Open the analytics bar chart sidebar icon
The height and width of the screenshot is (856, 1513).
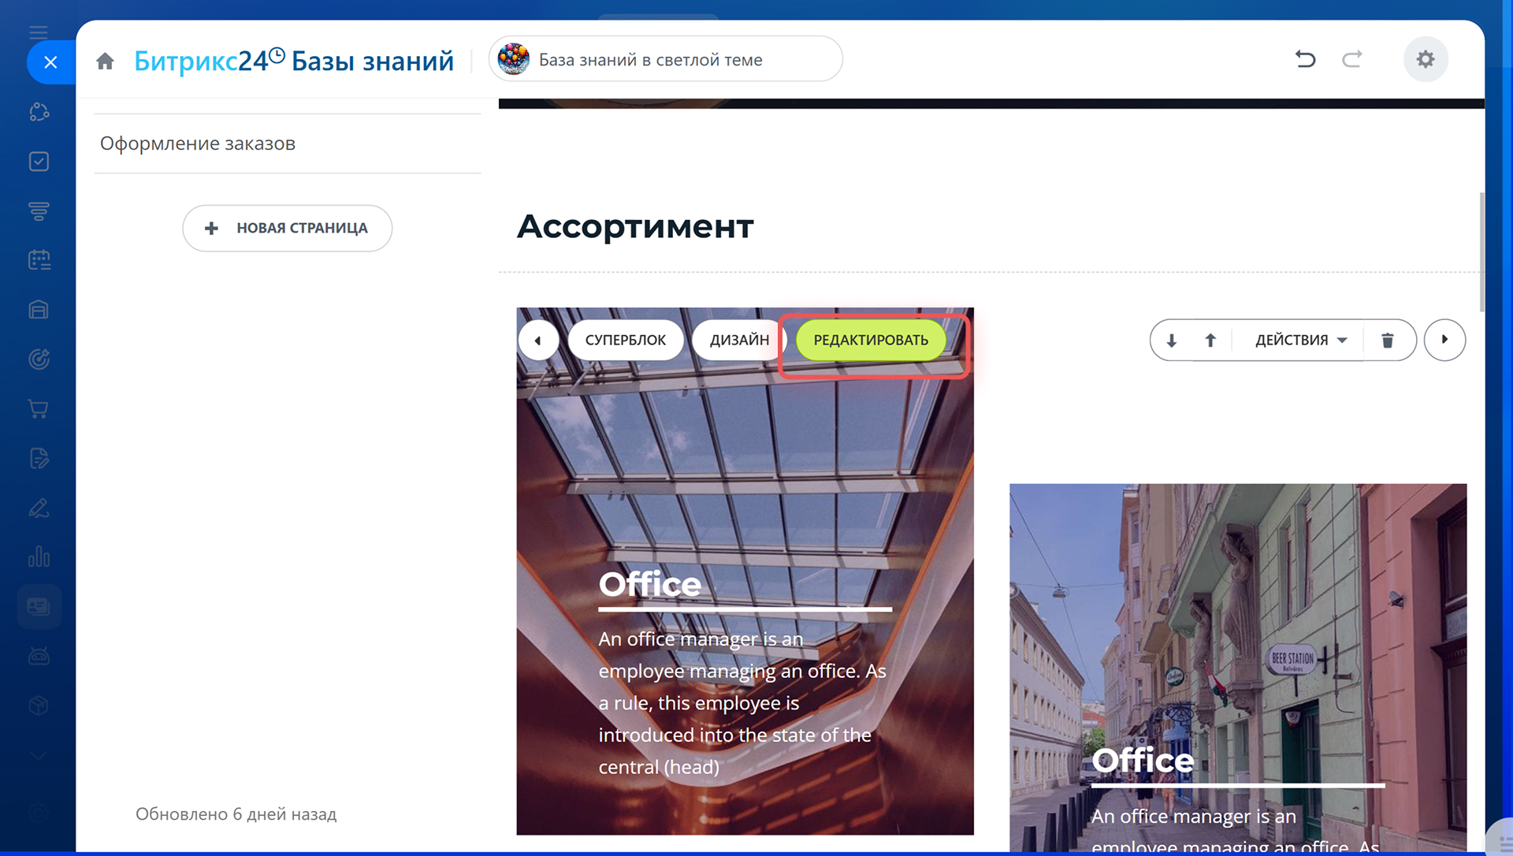(39, 556)
